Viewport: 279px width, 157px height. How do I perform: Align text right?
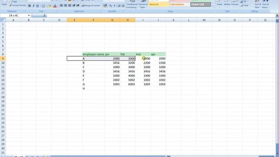tap(70, 6)
